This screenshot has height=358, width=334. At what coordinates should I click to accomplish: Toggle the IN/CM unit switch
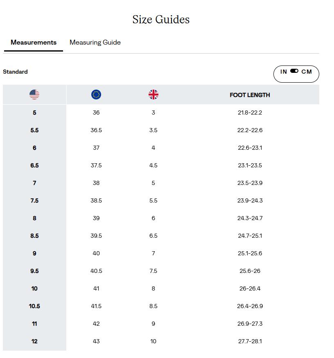click(x=294, y=71)
